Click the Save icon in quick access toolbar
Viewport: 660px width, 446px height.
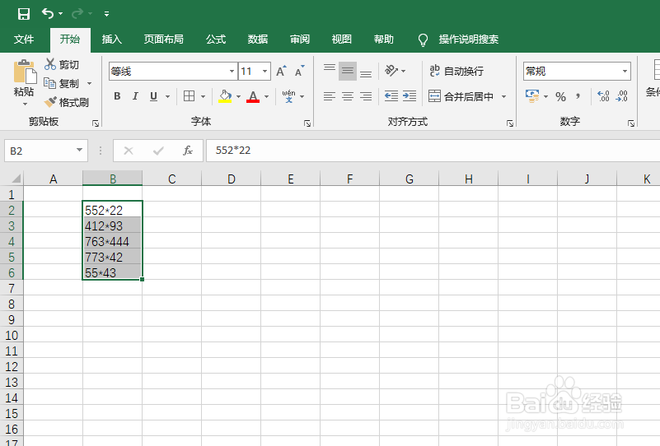pos(24,14)
